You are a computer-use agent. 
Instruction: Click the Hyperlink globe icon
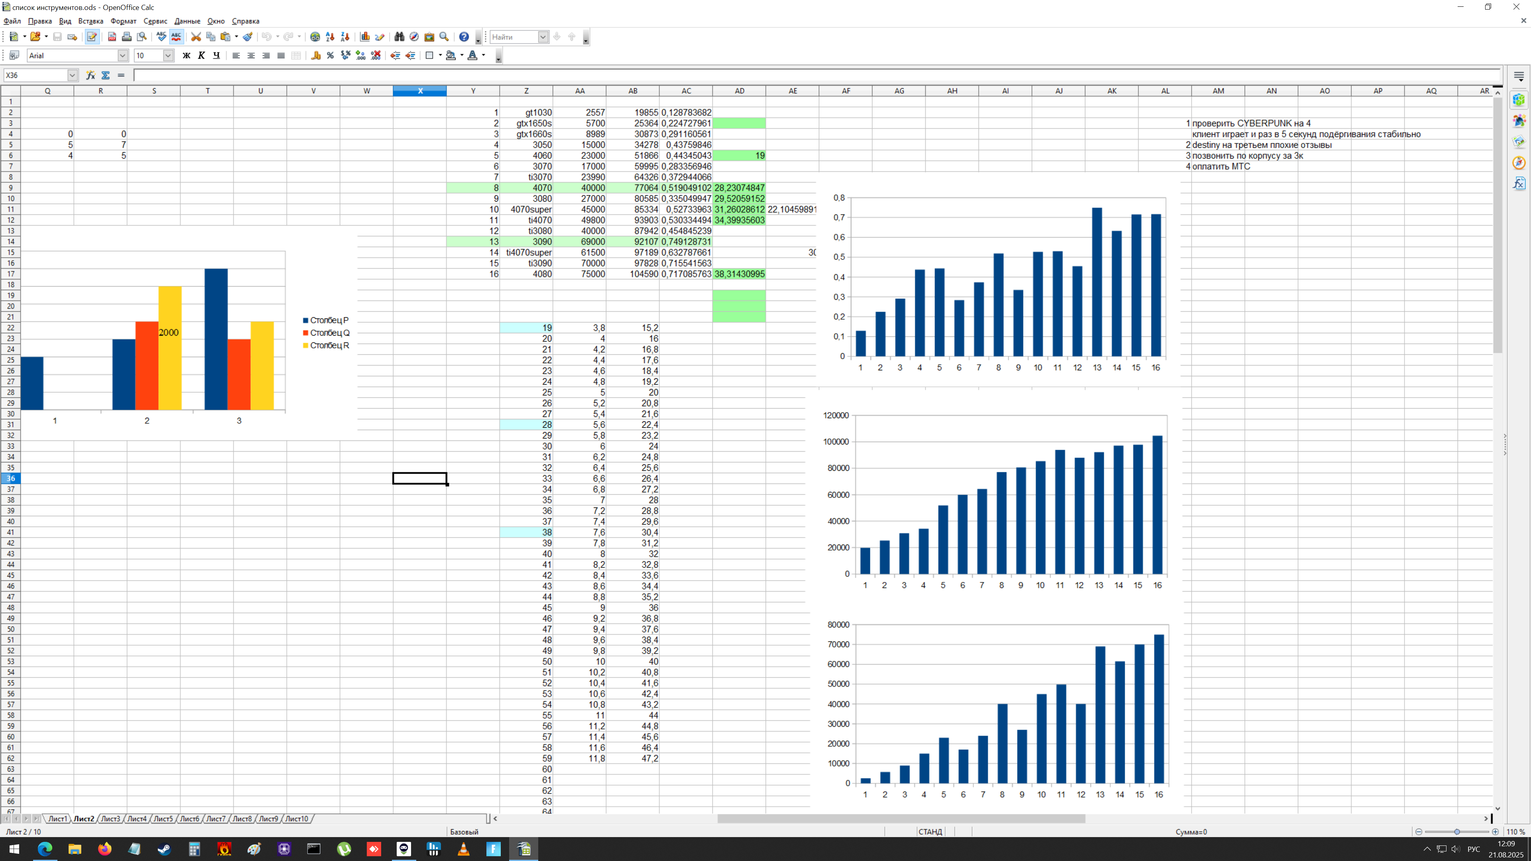click(x=315, y=37)
